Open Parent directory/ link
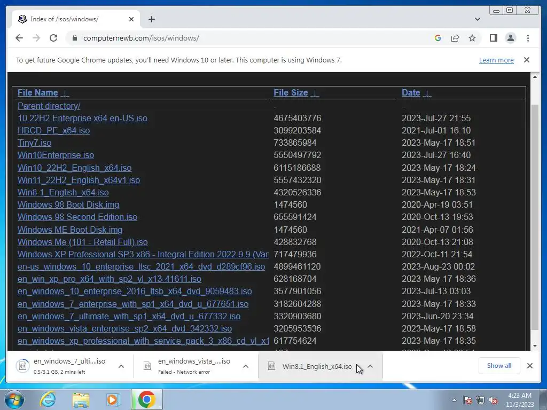 tap(49, 106)
